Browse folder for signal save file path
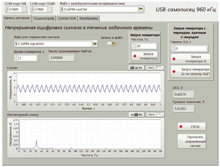Viewport: 220px width, 167px height. (94, 44)
